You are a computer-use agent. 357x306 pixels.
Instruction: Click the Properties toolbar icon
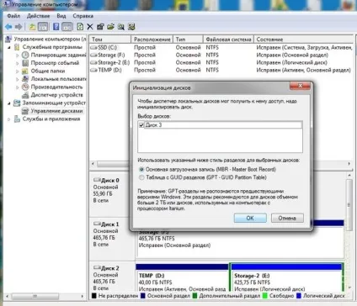(x=100, y=27)
